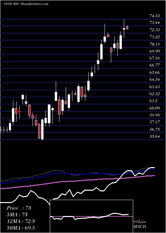Select the 68.99 price axis label
The width and height of the screenshot is (166, 233).
click(x=155, y=51)
